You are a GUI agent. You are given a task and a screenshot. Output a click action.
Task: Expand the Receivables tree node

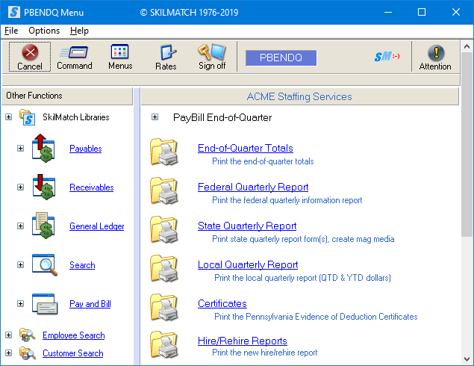(20, 187)
